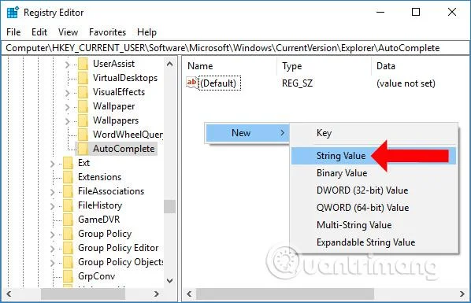Expand the UserAssist key
This screenshot has height=303, width=471.
(67, 65)
